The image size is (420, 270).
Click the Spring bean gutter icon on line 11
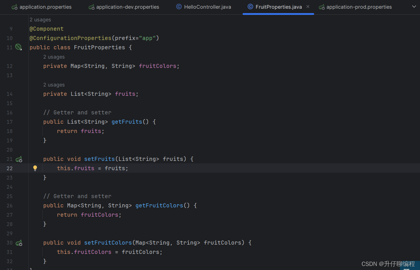click(19, 47)
